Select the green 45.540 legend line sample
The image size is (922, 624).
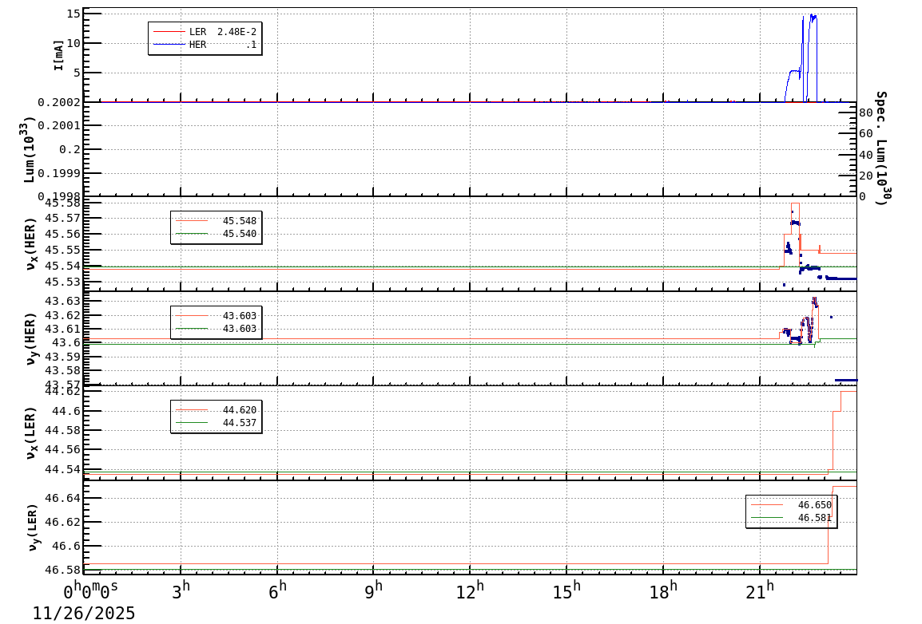point(191,234)
